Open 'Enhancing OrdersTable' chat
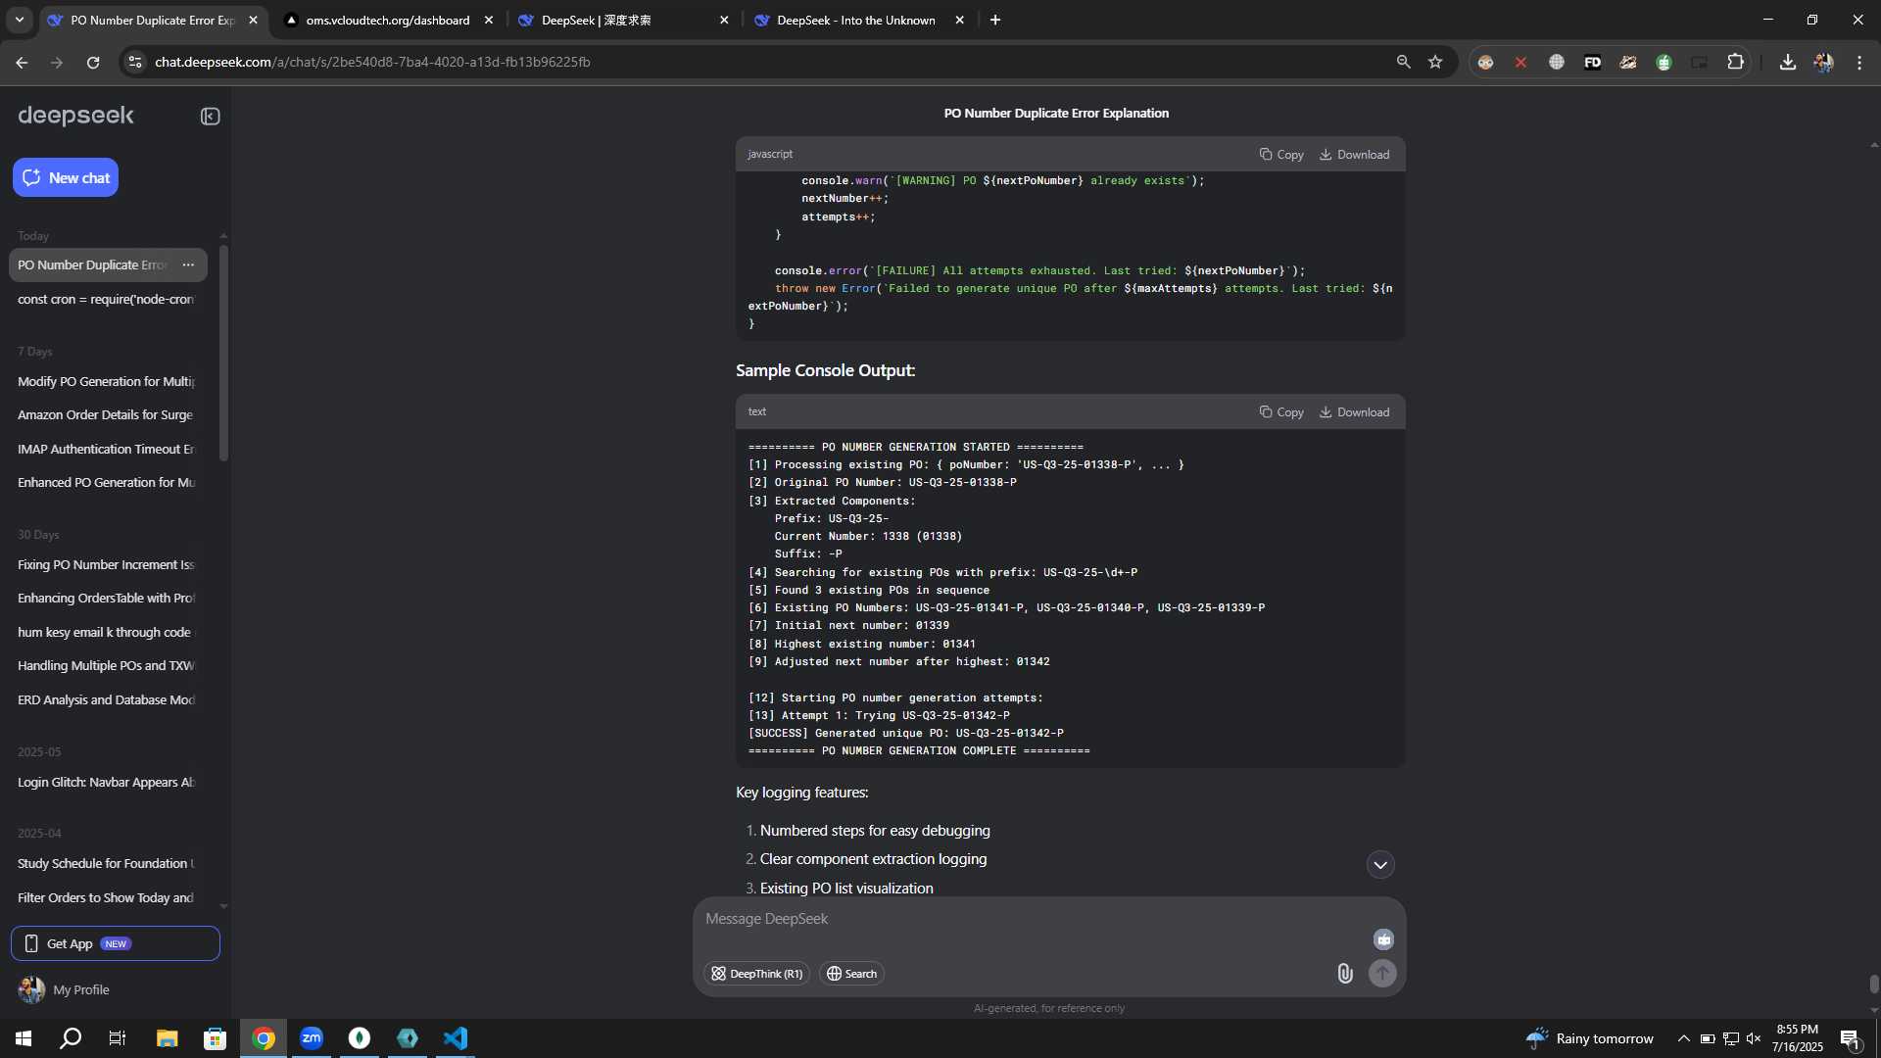 click(x=106, y=598)
